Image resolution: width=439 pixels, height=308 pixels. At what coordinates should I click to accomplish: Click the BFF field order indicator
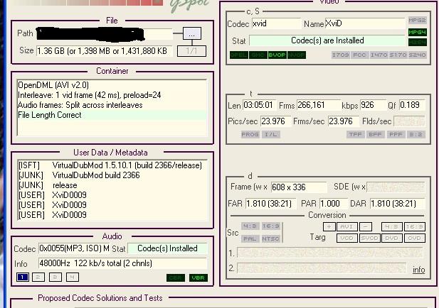375,135
